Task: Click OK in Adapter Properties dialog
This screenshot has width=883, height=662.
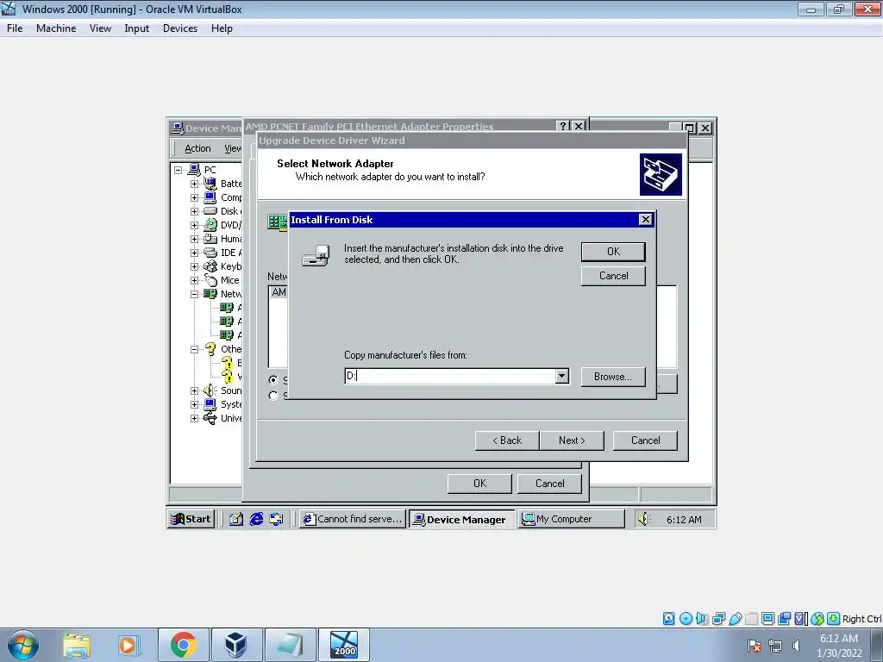Action: pos(479,484)
